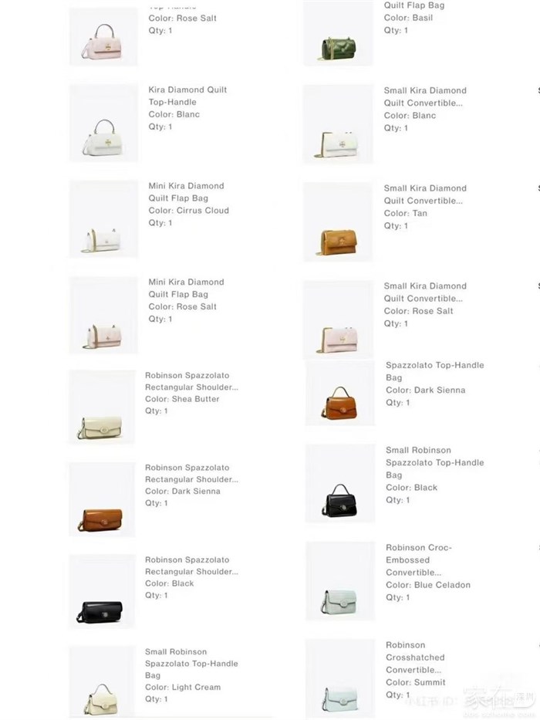View the Summit Robinson Crosshatched bag image
The height and width of the screenshot is (720, 540).
point(340,678)
